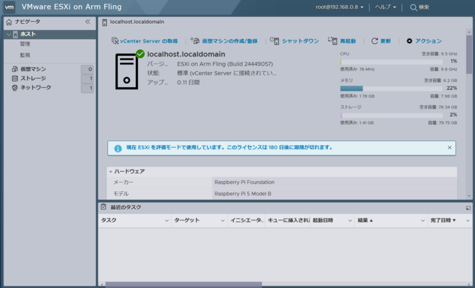Open ネットワーク in navigator
The height and width of the screenshot is (288, 475).
(36, 88)
